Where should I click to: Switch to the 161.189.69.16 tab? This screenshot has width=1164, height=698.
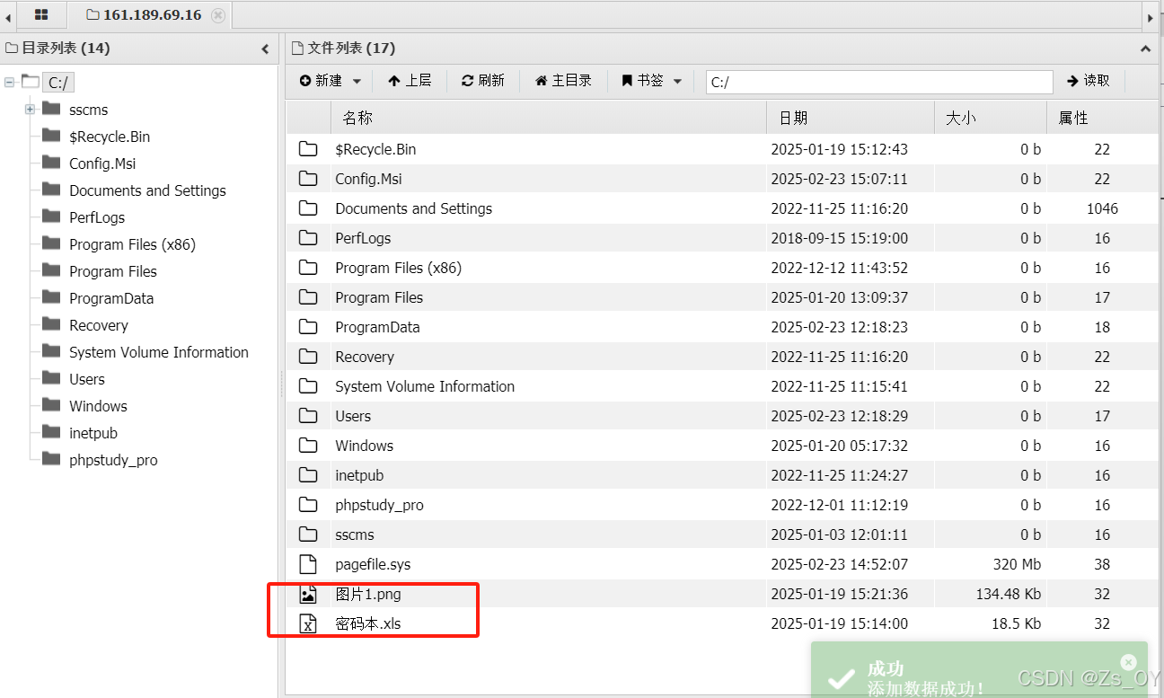pyautogui.click(x=144, y=15)
